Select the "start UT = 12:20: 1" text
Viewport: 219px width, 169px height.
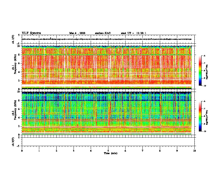pos(134,33)
